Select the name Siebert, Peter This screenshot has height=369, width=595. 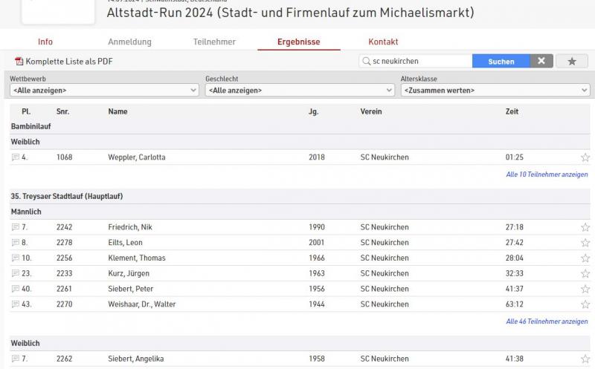131,289
